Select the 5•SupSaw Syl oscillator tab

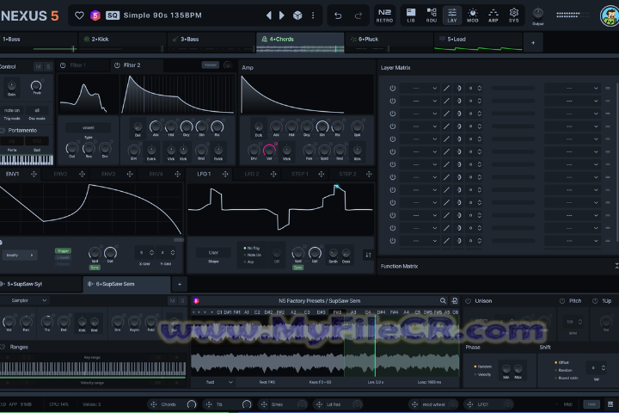click(x=40, y=284)
